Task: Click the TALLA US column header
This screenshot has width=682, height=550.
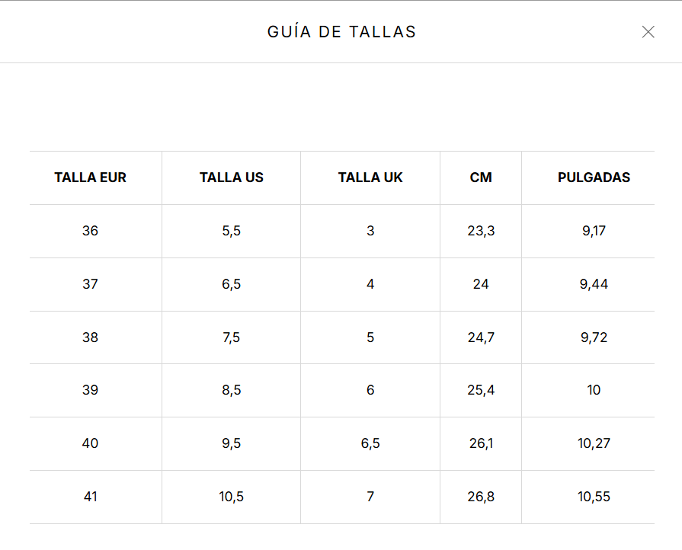Action: click(232, 177)
